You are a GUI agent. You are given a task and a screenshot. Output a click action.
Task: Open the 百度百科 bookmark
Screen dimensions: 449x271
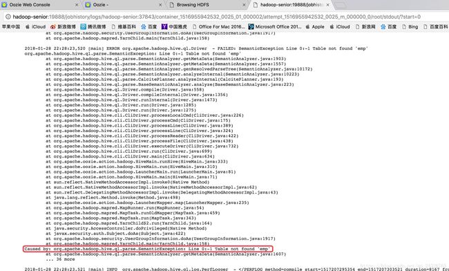coord(436,27)
